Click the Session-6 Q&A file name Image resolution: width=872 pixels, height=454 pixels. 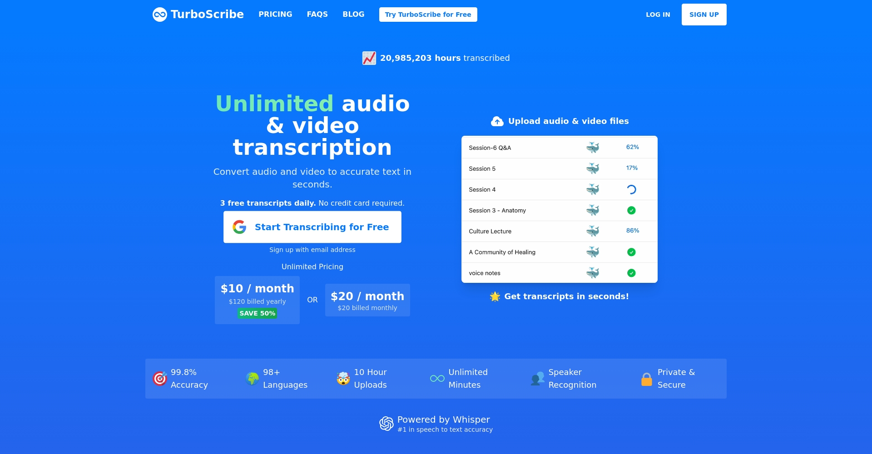coord(490,148)
